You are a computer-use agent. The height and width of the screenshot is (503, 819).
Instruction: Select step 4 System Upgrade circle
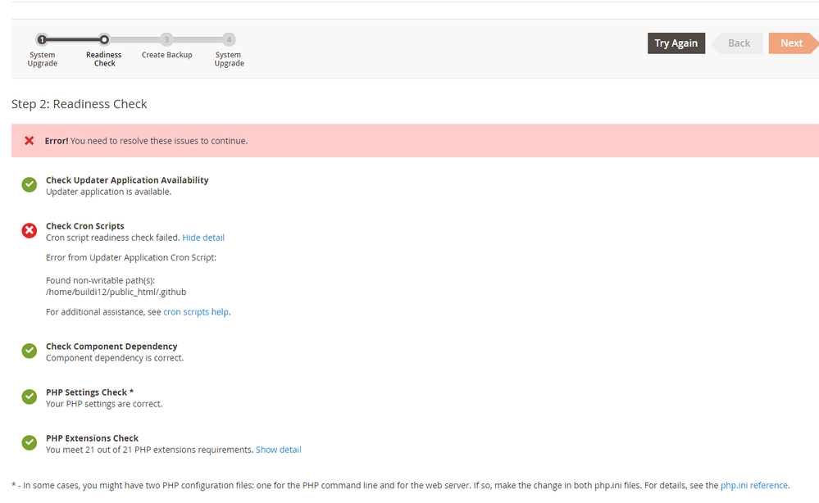point(229,39)
